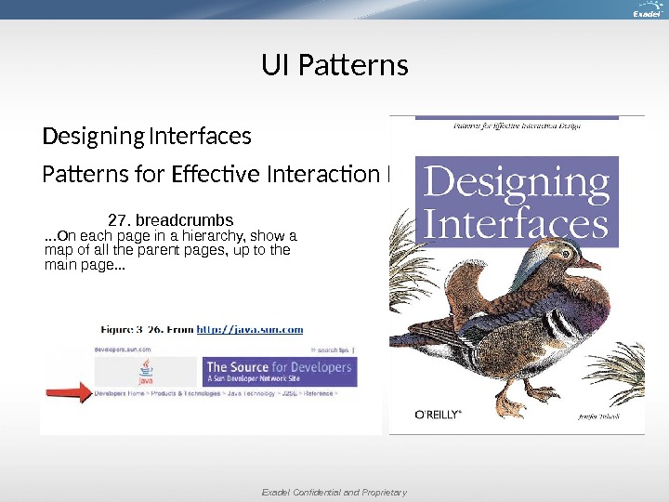Click the book cover's top subtitle line

(517, 125)
